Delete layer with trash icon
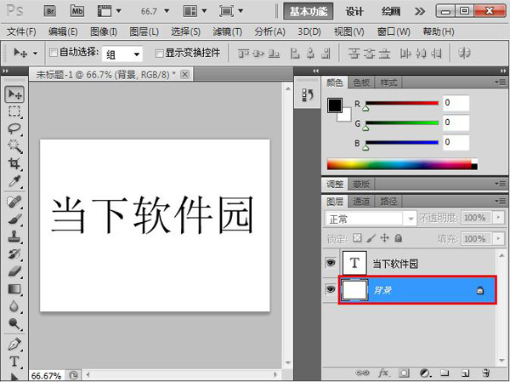This screenshot has height=382, width=510. point(485,373)
